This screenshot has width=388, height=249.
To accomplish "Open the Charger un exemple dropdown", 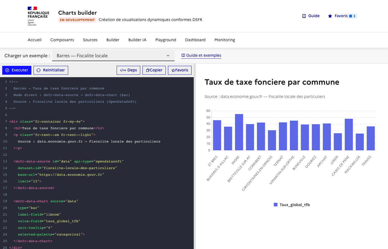I will [x=113, y=55].
